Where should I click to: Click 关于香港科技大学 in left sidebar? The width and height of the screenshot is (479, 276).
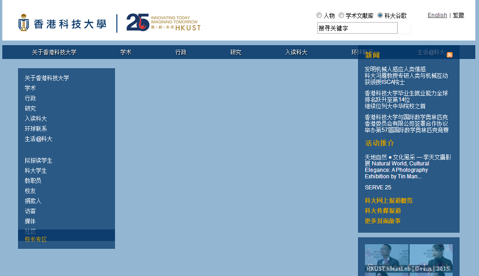[x=47, y=78]
